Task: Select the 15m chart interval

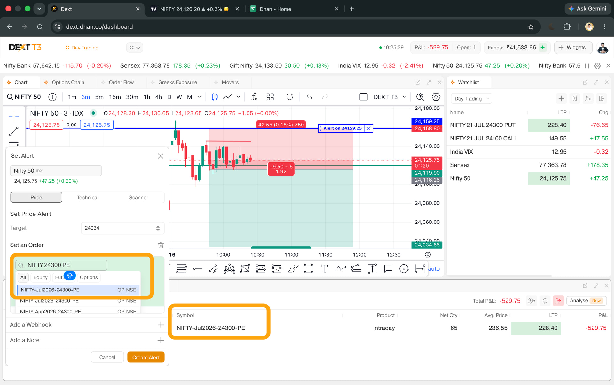Action: coord(115,97)
